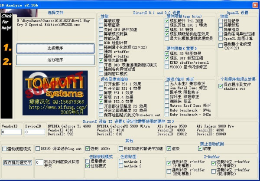The height and width of the screenshot is (181, 260).
Task: Click the TOMMTI systems logo image
Action: [x=55, y=93]
